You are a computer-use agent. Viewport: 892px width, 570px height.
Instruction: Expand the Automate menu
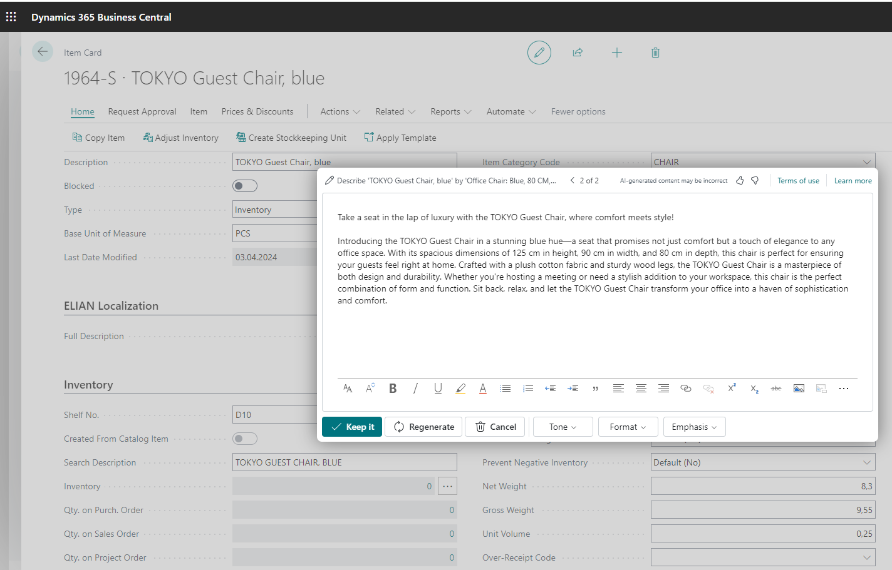point(511,111)
